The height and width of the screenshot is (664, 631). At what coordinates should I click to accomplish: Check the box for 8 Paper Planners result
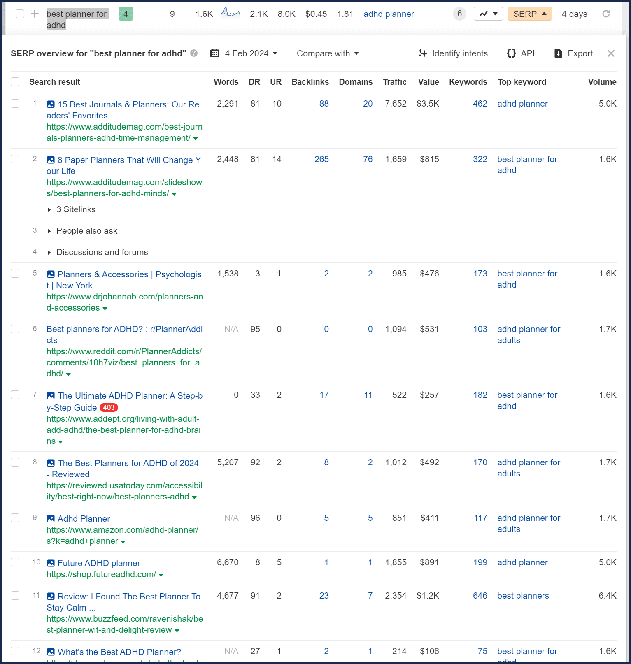(x=15, y=159)
